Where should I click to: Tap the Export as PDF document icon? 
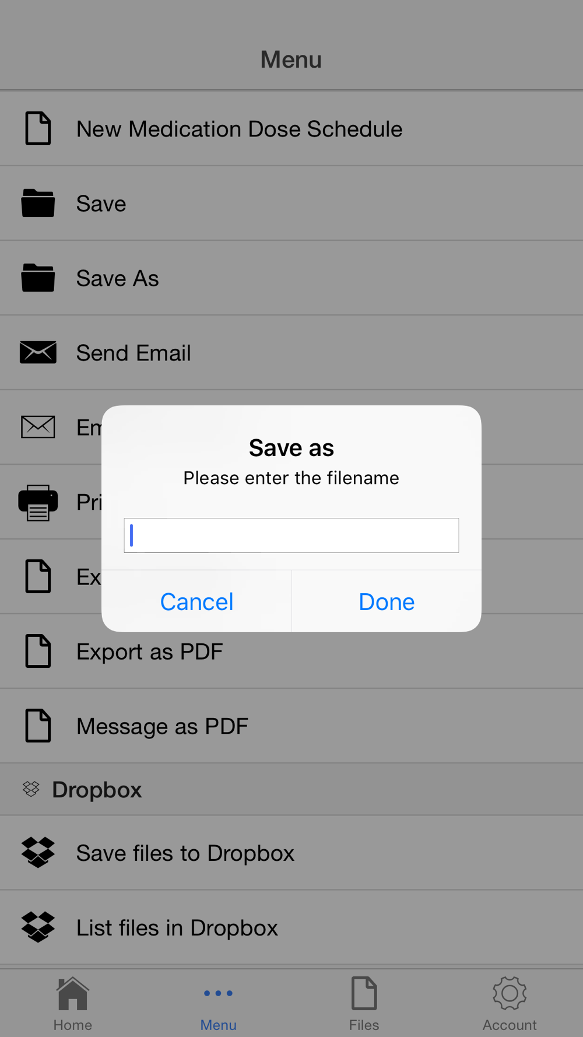(x=38, y=651)
